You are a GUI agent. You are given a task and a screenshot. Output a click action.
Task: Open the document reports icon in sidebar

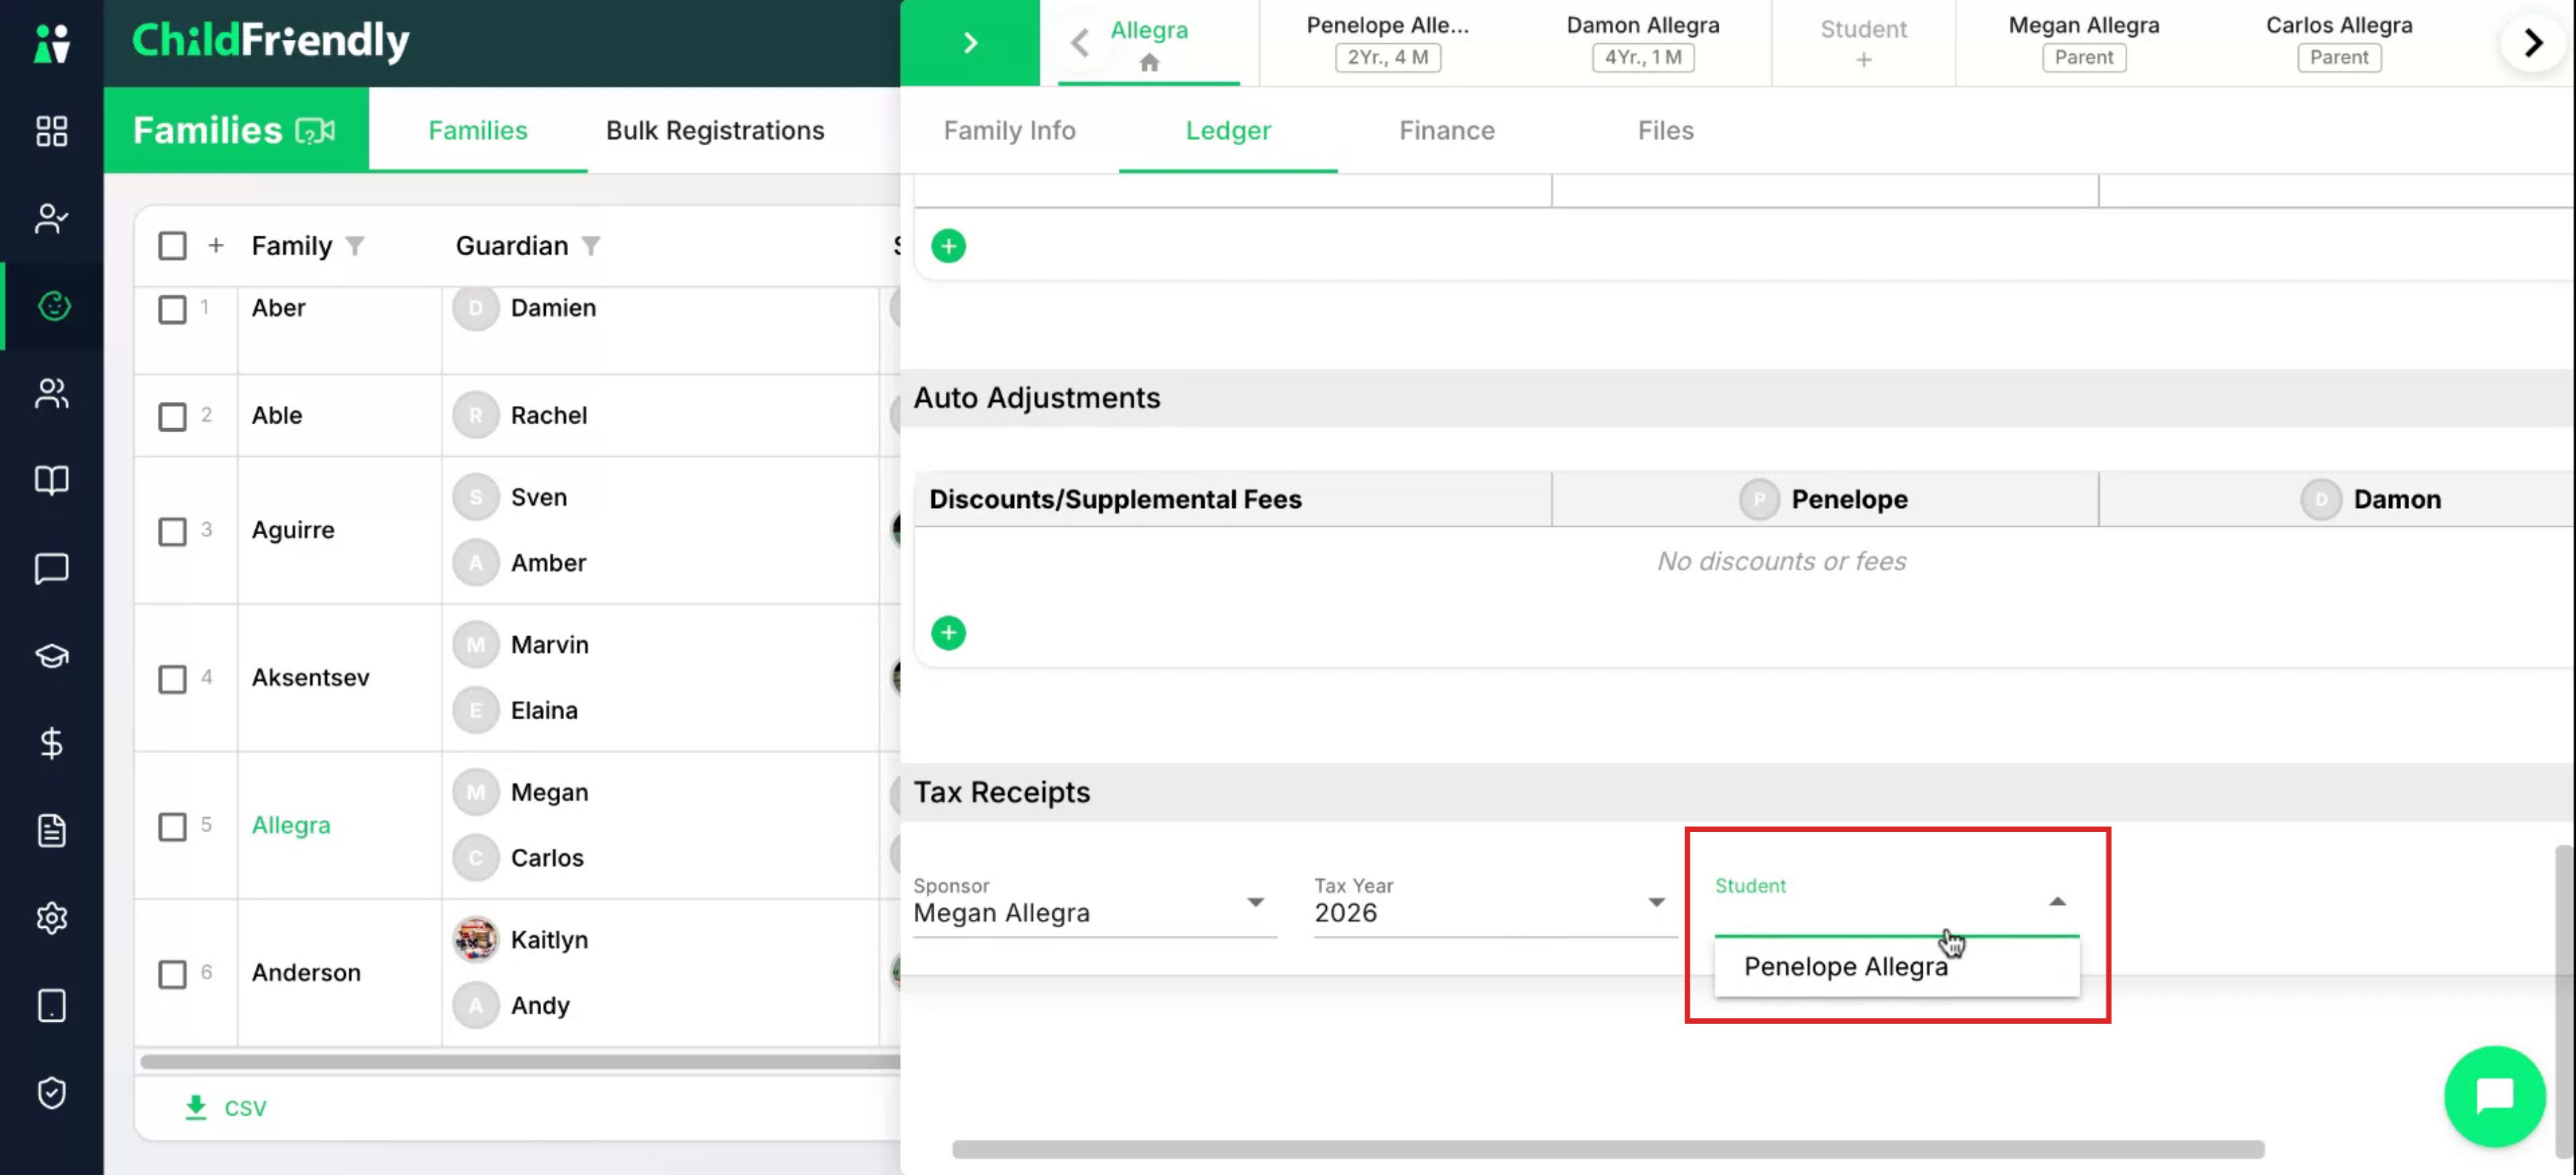coord(51,831)
